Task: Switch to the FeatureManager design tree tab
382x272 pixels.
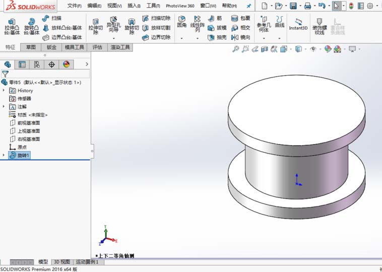Action: 8,64
